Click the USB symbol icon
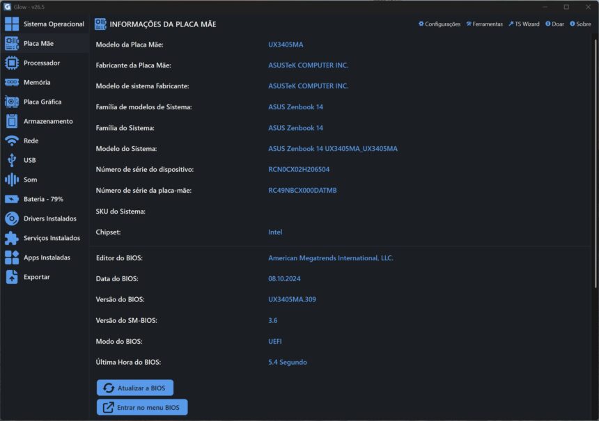The height and width of the screenshot is (421, 599). [x=12, y=160]
